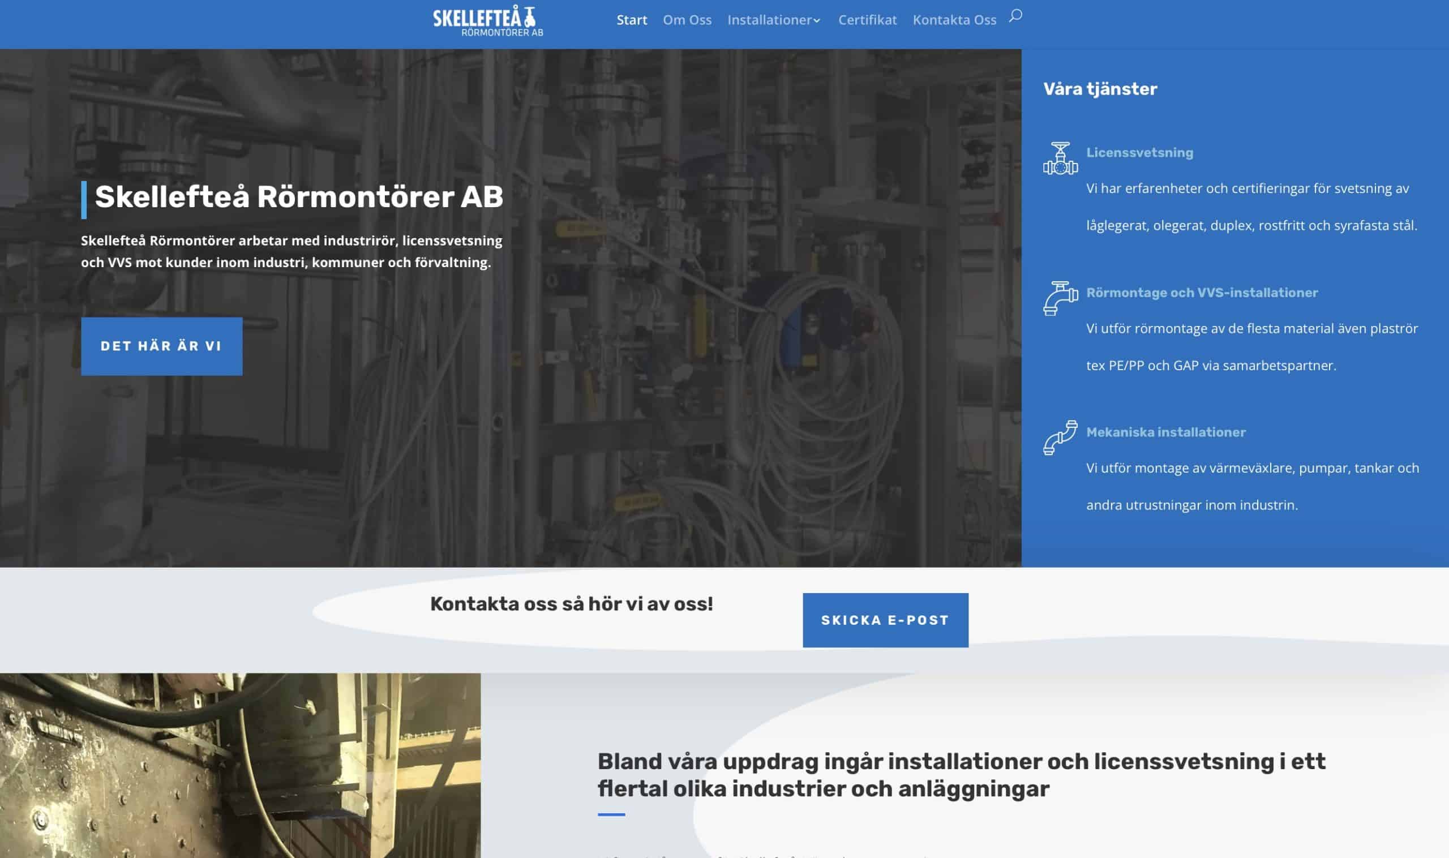
Task: Click the Skellefteå Rörmontörer AB hero title
Action: [298, 197]
